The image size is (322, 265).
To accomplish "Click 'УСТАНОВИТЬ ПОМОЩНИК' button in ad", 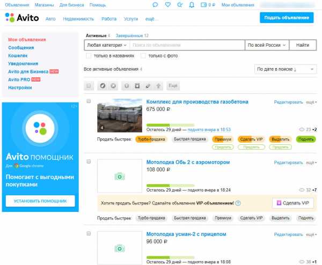I will (40, 201).
